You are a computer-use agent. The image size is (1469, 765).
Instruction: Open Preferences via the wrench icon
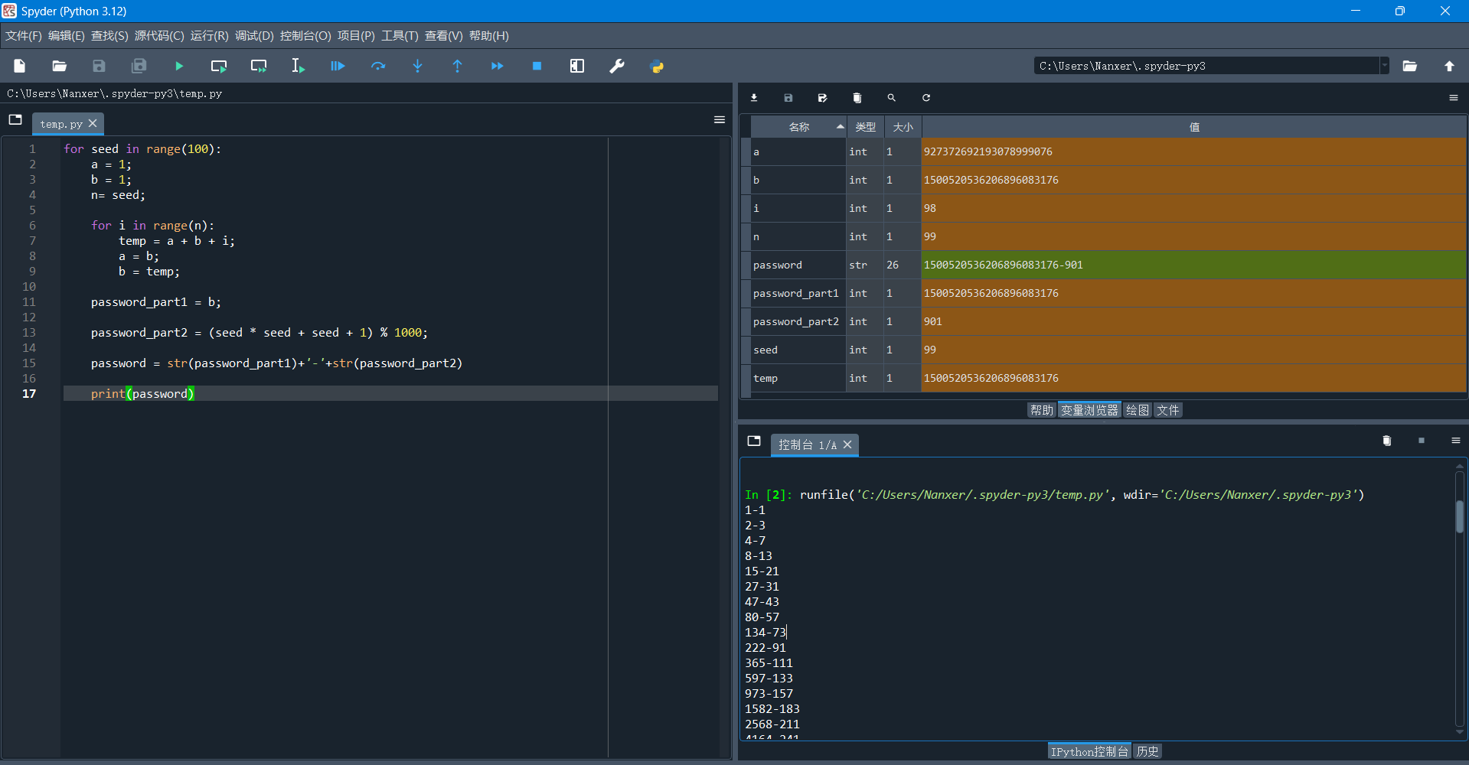(617, 67)
